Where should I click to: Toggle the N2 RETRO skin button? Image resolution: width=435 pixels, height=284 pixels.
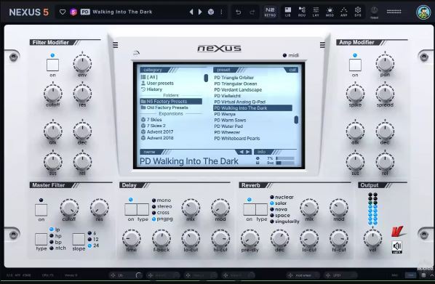pos(270,12)
